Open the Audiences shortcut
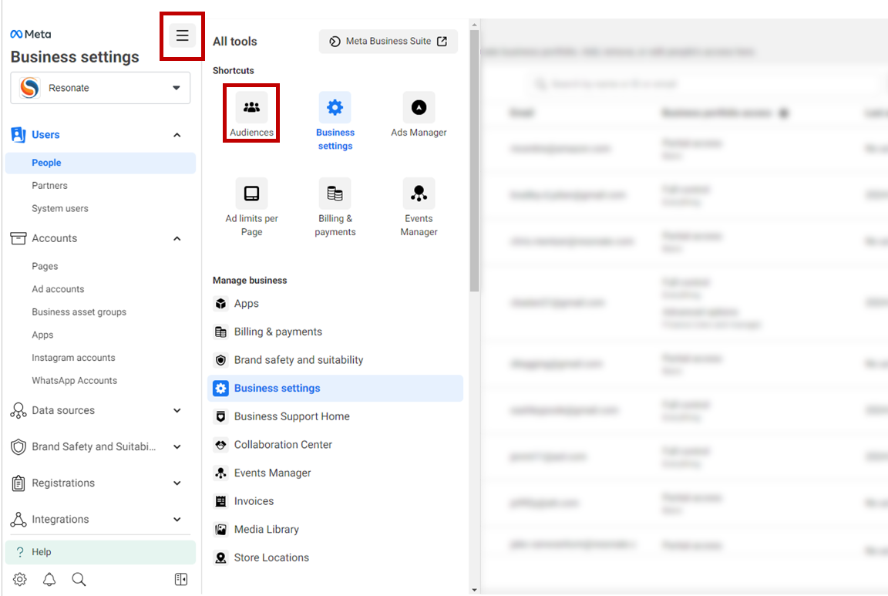The image size is (888, 596). 251,115
